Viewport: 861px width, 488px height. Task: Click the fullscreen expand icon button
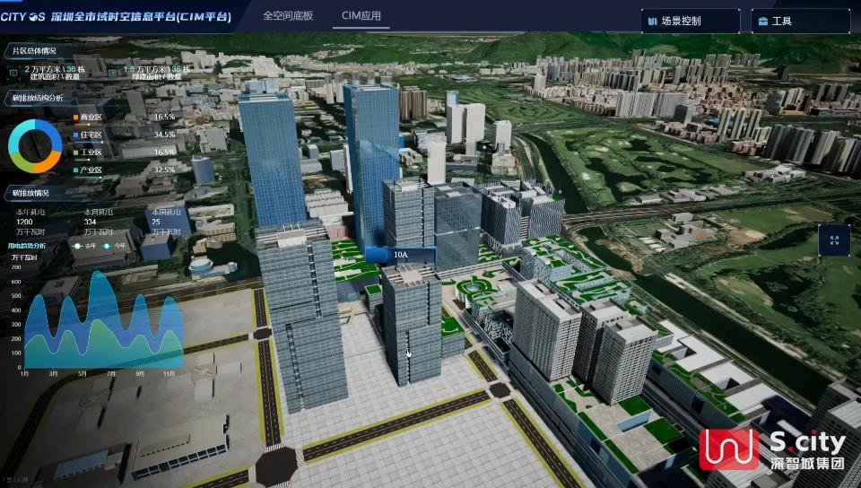(834, 240)
